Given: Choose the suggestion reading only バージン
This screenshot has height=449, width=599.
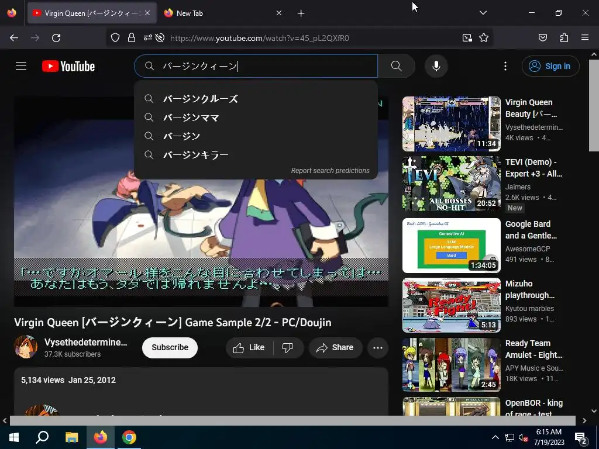Looking at the screenshot, I should pos(256,136).
